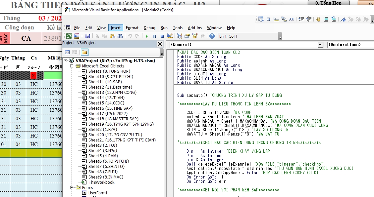Screen dimensions: 374x197
Task: Open the Insert object dropdown arrow
Action: tap(82, 36)
